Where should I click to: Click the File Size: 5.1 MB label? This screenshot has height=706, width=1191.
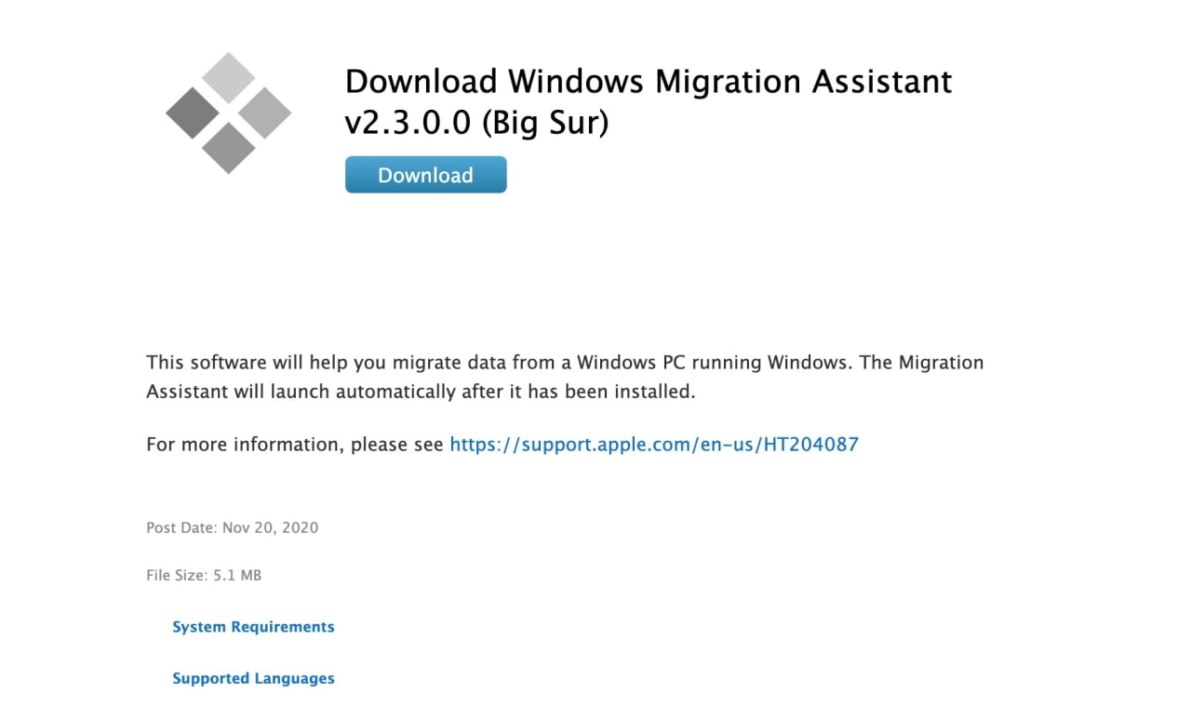pyautogui.click(x=203, y=575)
